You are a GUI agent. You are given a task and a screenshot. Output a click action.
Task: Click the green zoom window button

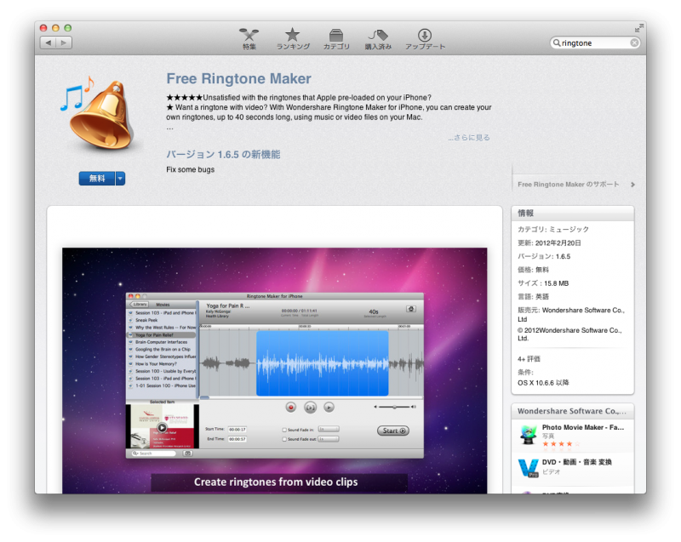point(68,28)
